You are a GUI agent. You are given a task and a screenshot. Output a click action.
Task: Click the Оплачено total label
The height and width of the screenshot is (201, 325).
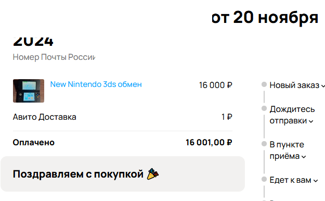point(34,143)
